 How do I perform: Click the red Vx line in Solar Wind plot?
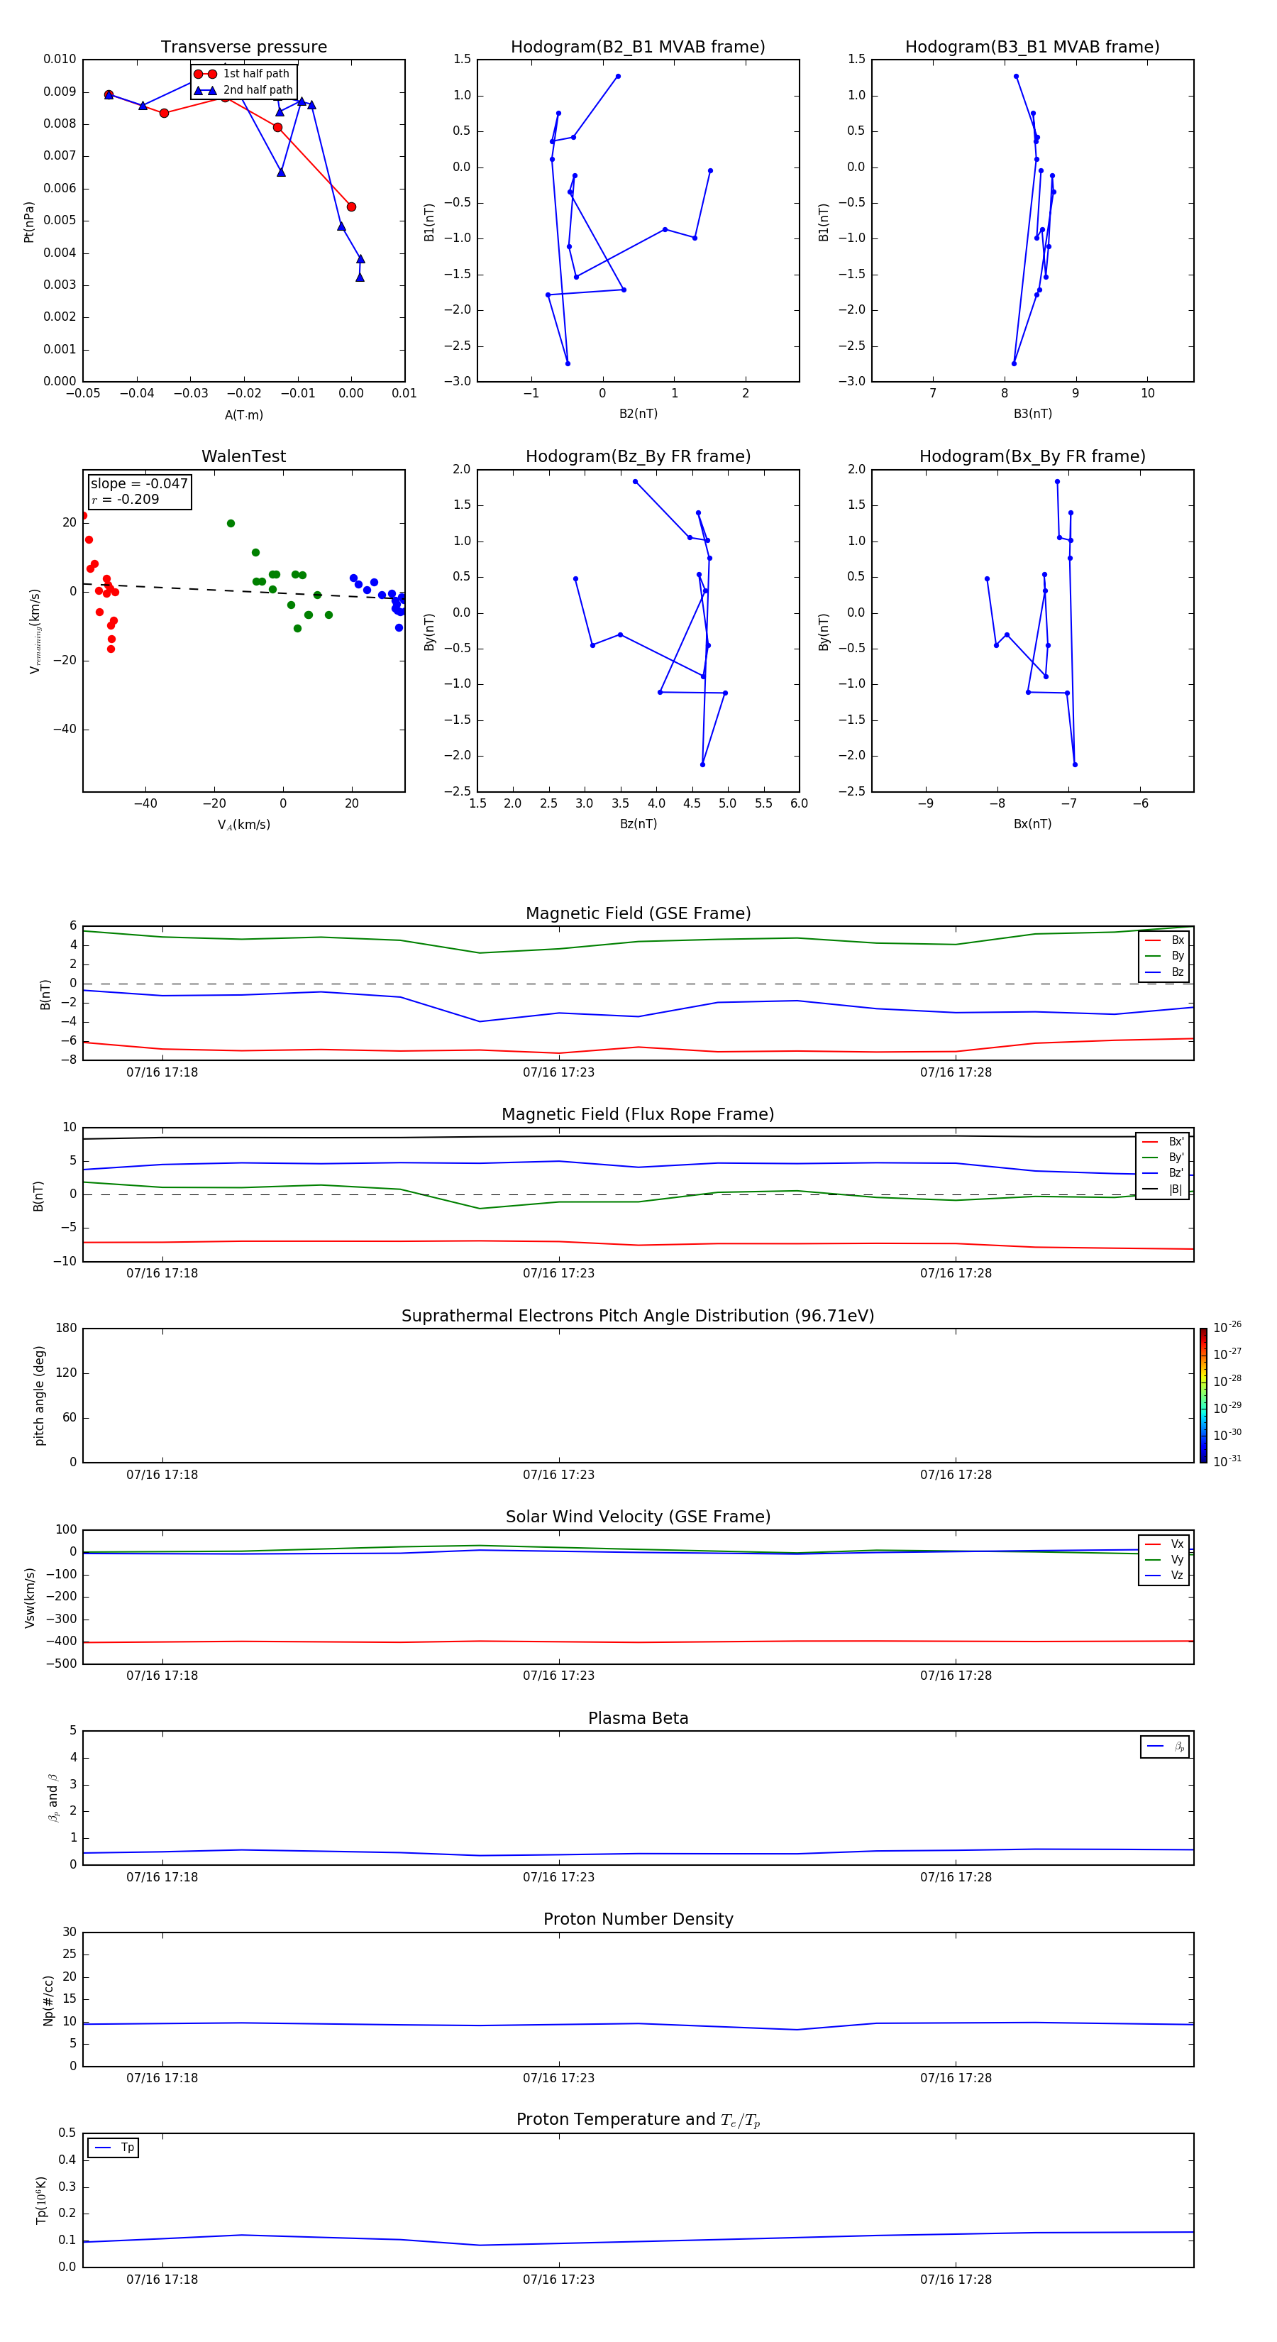tap(636, 1642)
